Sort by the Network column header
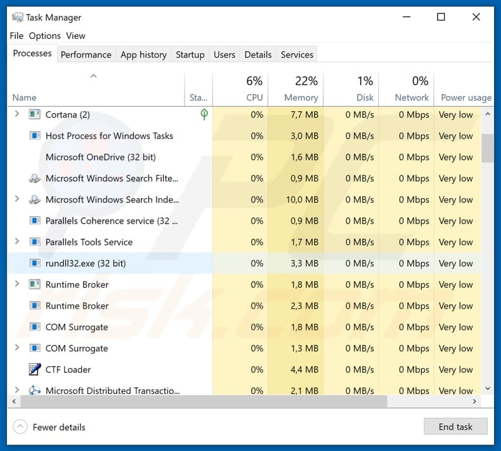The width and height of the screenshot is (501, 451). (406, 90)
